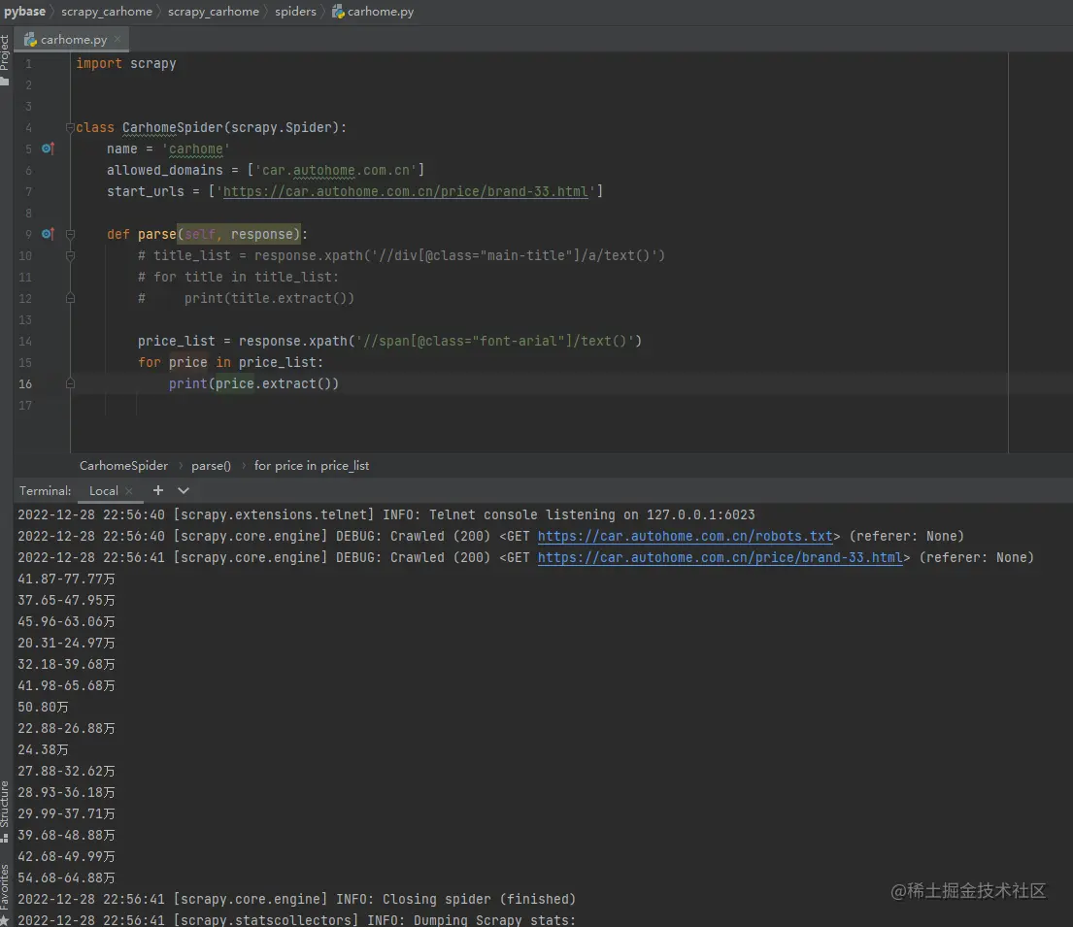Select spiders folder in the top breadcrumb
The height and width of the screenshot is (927, 1073).
point(295,12)
